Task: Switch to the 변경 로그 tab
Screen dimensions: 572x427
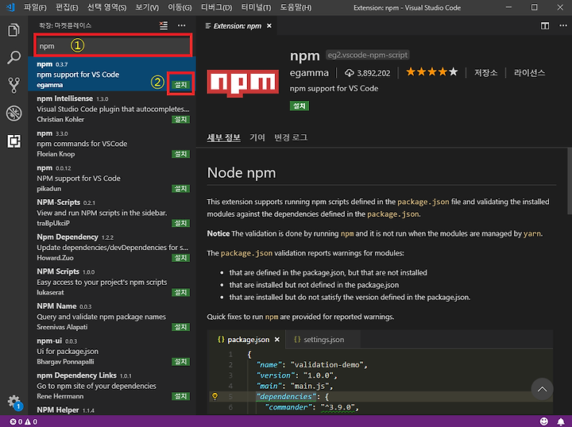Action: pos(291,137)
